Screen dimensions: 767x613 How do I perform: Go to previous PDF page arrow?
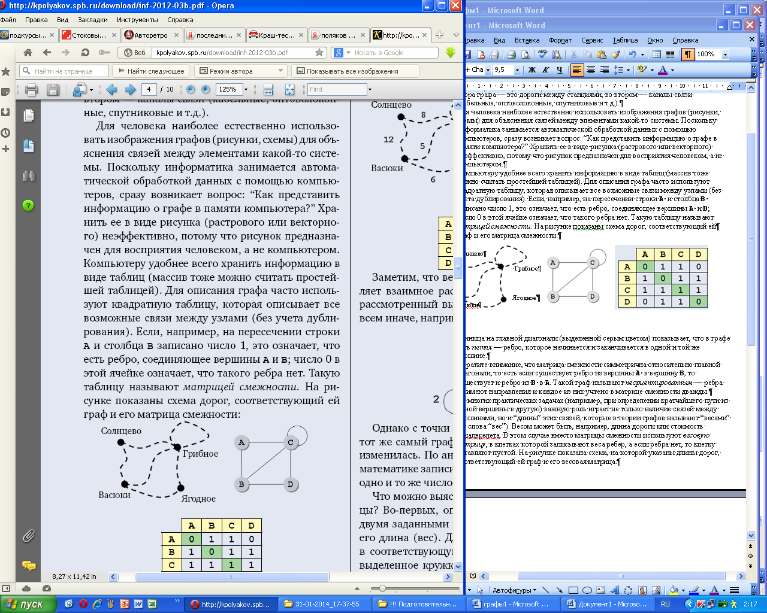pyautogui.click(x=111, y=90)
